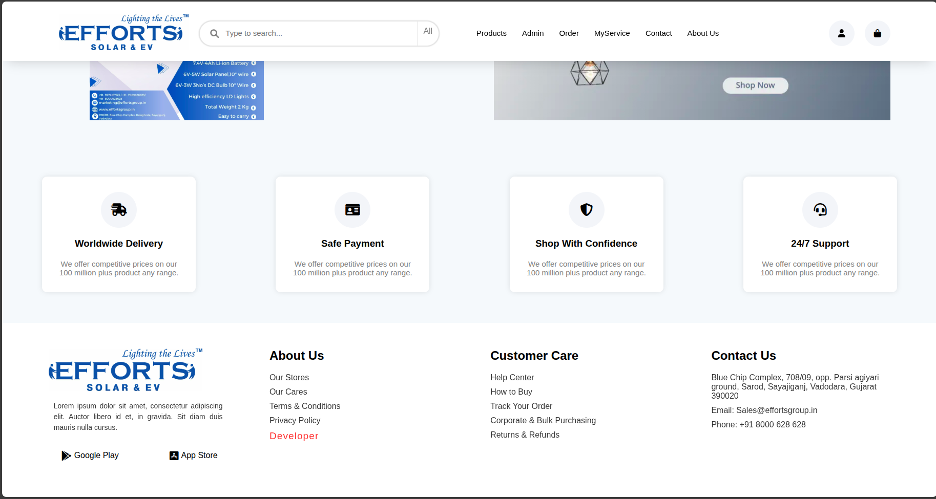Click the Shop With Confidence shield icon
Image resolution: width=936 pixels, height=499 pixels.
click(x=586, y=210)
